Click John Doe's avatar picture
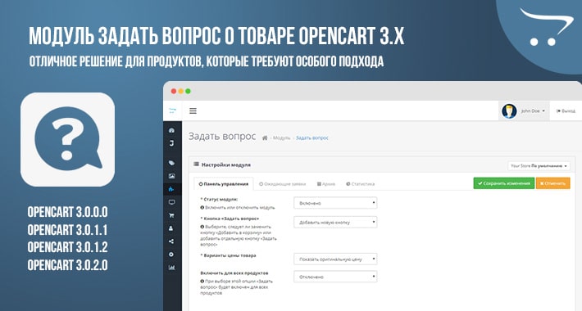 coord(509,110)
